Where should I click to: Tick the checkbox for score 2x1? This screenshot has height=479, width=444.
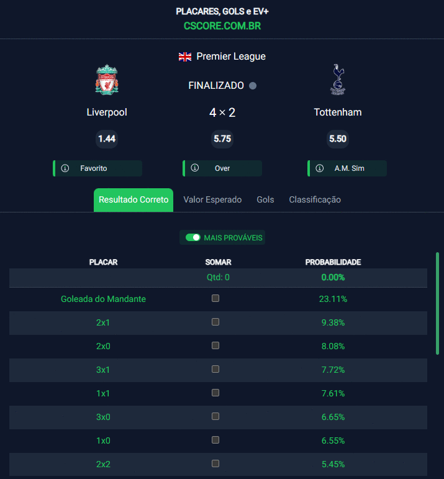pos(215,322)
